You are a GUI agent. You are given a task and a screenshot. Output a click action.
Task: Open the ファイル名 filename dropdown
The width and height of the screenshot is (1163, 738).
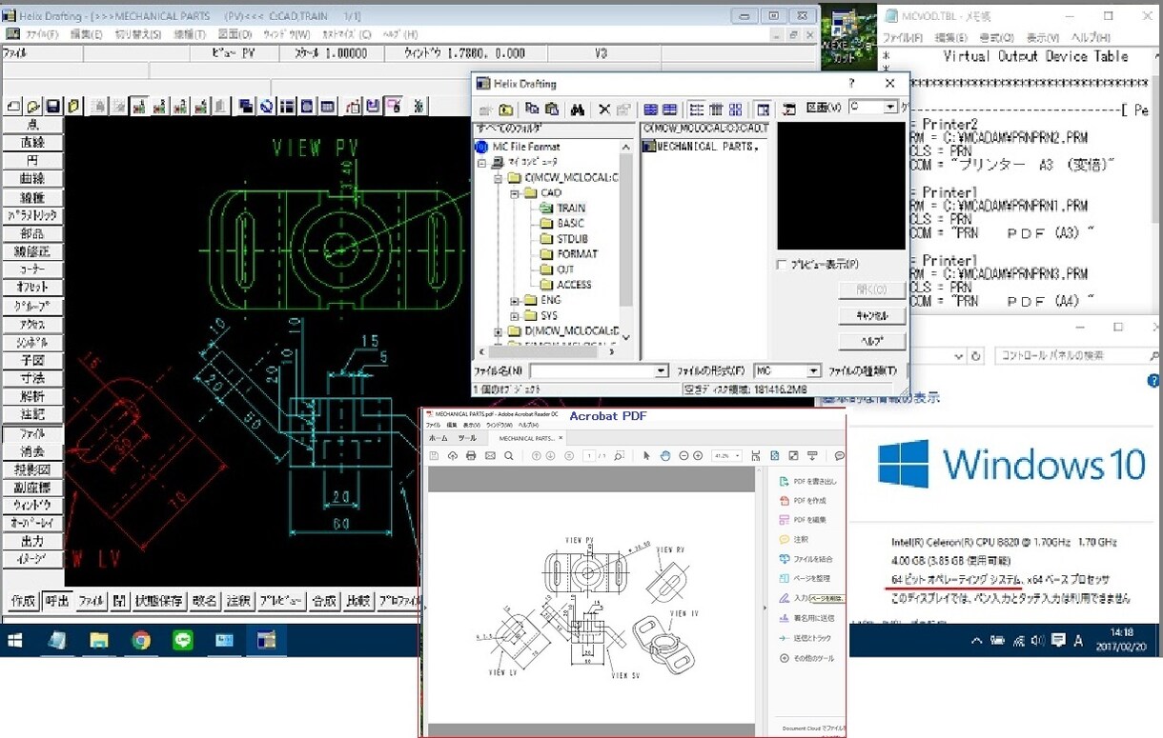[x=661, y=370]
